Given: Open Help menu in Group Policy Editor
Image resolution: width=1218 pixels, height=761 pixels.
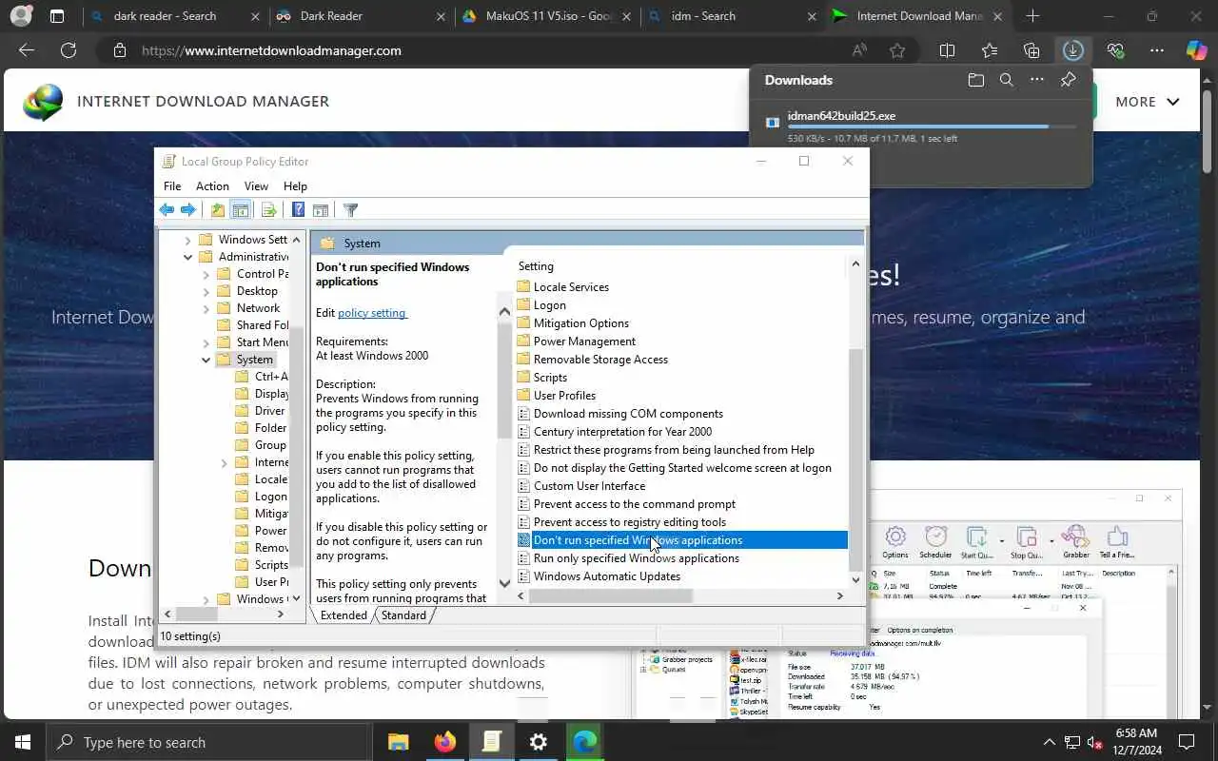Looking at the screenshot, I should pos(295,186).
